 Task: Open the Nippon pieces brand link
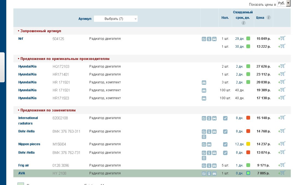coord(29,144)
